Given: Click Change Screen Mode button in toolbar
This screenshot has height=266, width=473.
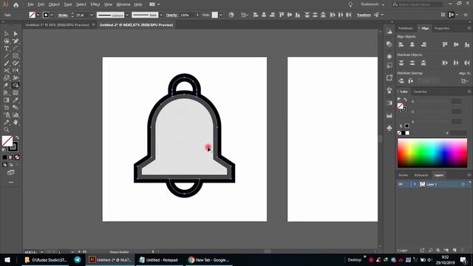Looking at the screenshot, I should pyautogui.click(x=11, y=172).
